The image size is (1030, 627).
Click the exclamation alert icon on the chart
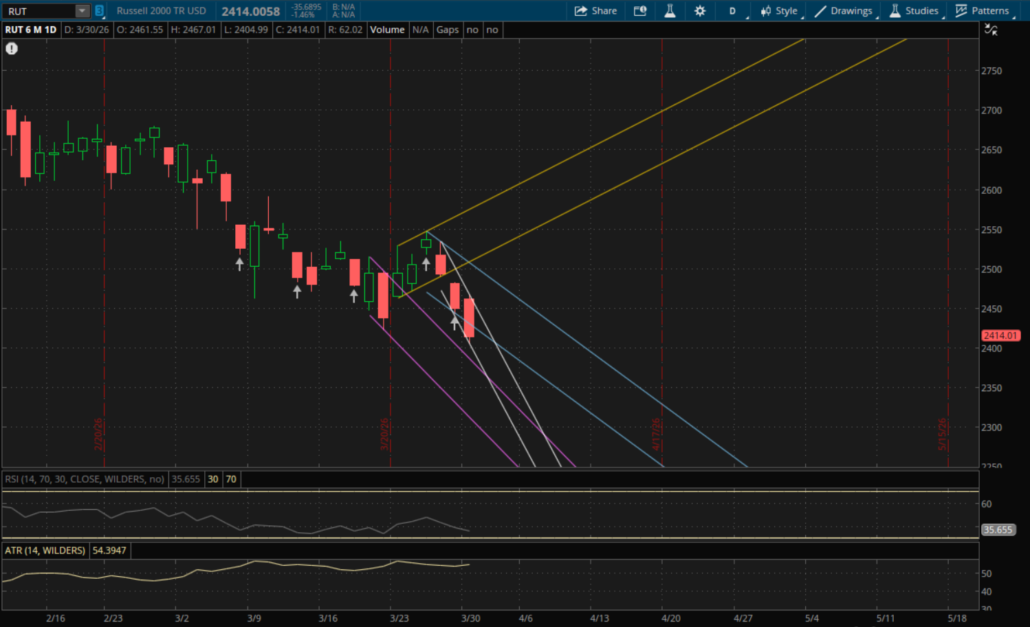pos(12,49)
